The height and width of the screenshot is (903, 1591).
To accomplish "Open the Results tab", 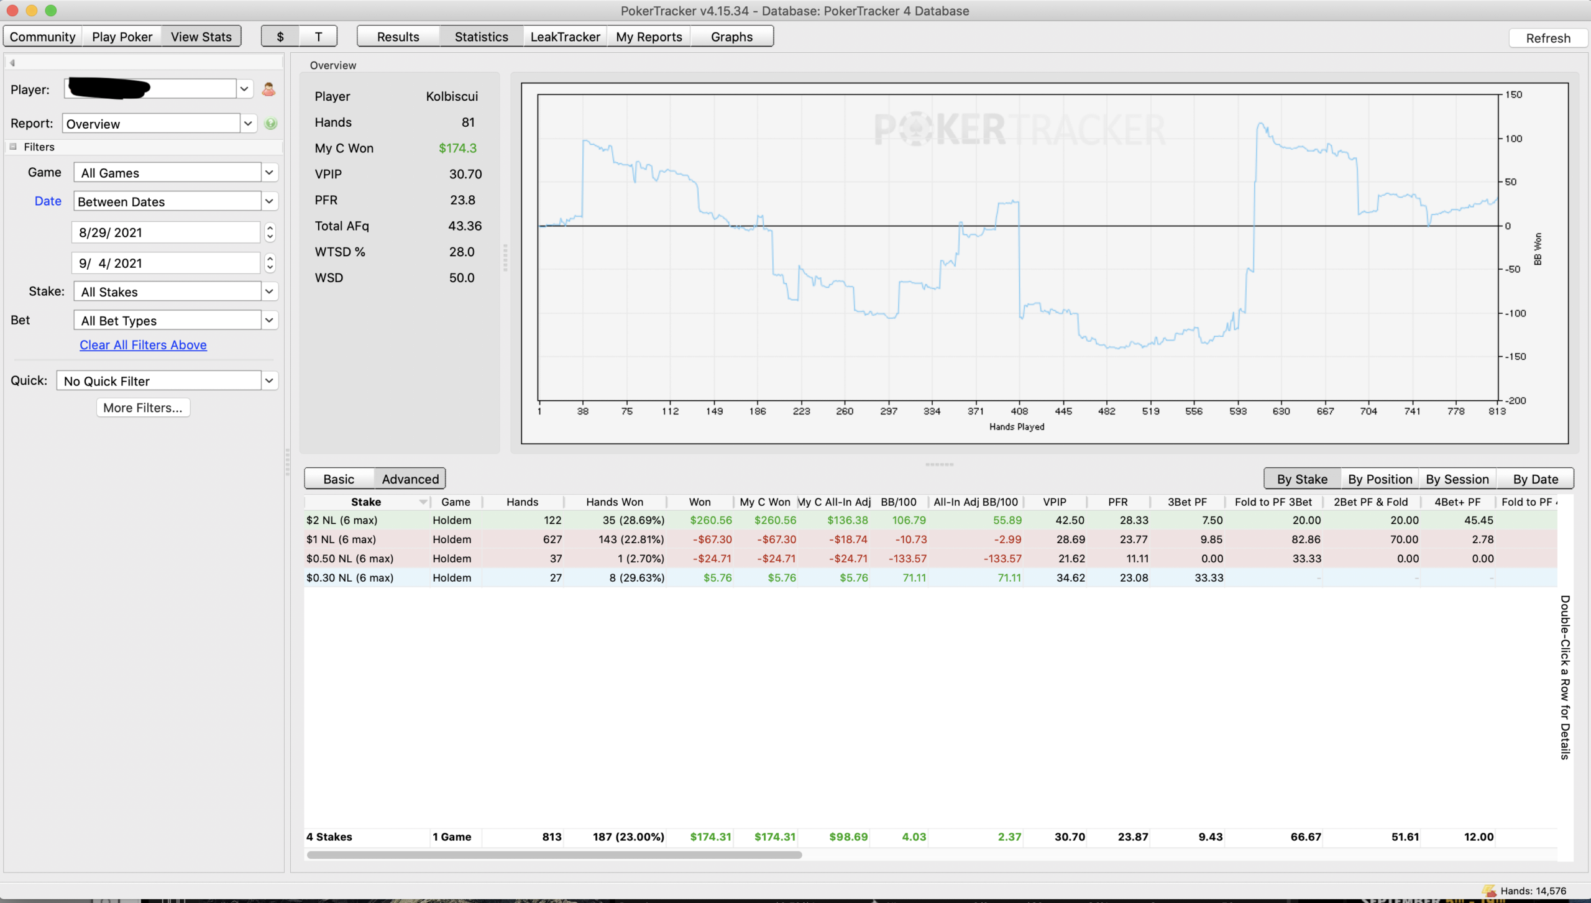I will click(398, 37).
